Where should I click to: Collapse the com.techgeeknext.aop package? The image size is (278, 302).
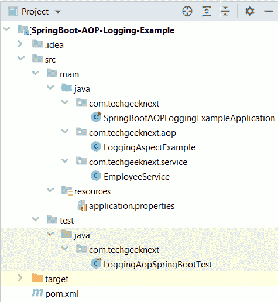[65, 131]
